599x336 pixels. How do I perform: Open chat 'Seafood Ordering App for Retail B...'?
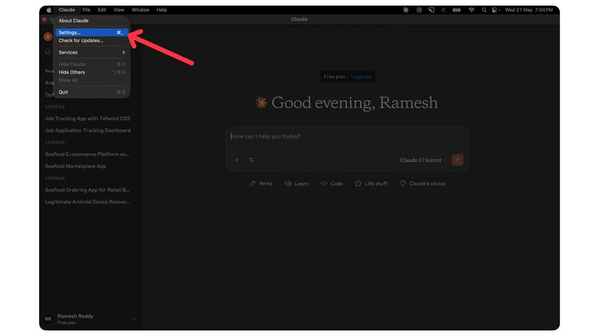pos(87,190)
